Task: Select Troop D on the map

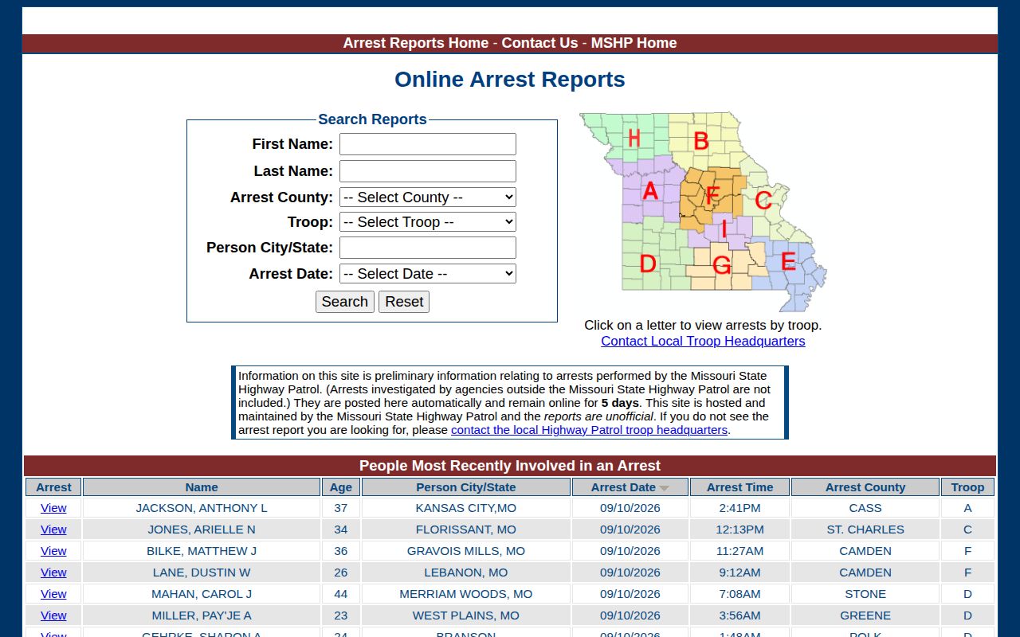Action: coord(648,264)
